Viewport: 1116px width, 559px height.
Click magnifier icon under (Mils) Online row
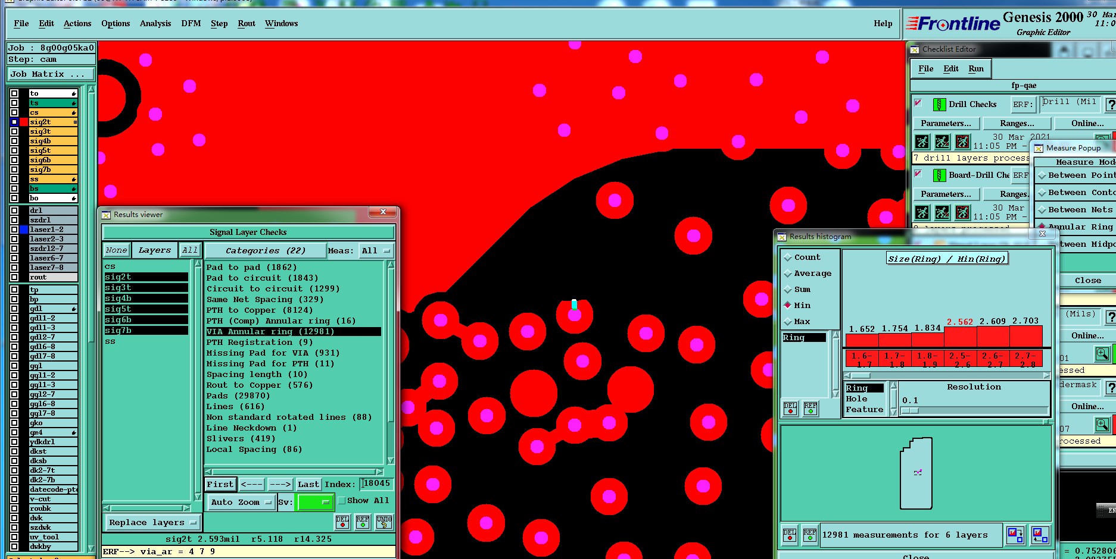(x=1102, y=354)
